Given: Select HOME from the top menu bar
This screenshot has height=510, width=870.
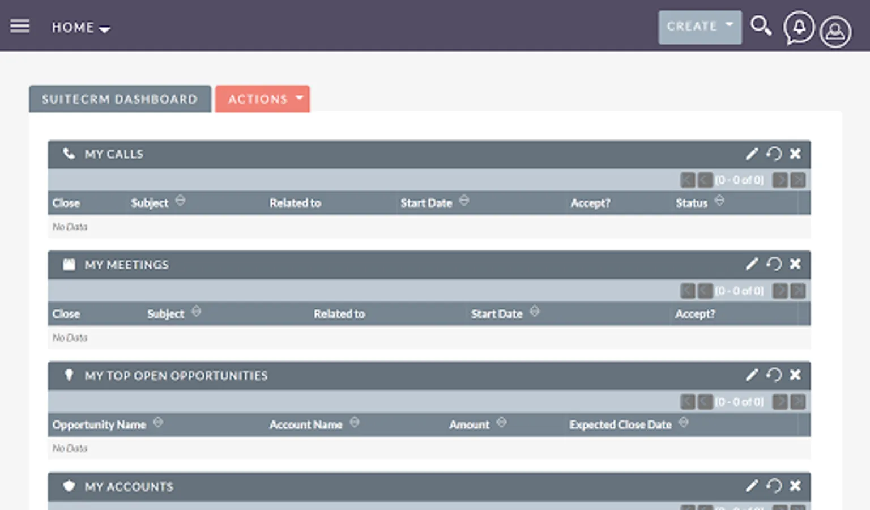Looking at the screenshot, I should point(72,27).
